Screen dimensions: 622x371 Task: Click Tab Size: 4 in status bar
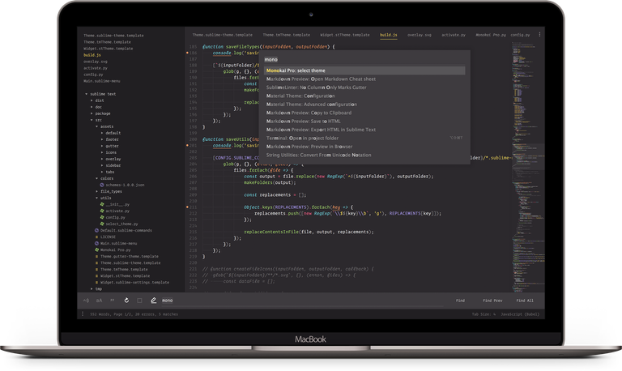(x=484, y=314)
